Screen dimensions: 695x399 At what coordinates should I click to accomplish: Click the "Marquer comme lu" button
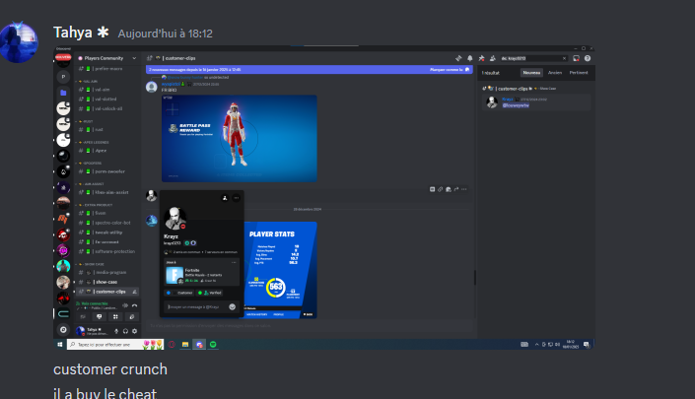[x=450, y=70]
